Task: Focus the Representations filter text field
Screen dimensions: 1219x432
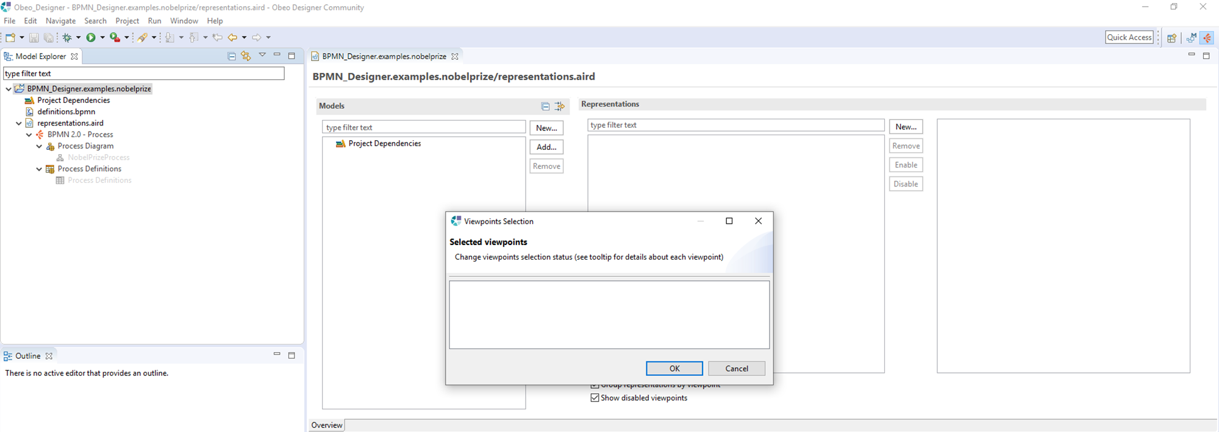Action: [x=736, y=125]
